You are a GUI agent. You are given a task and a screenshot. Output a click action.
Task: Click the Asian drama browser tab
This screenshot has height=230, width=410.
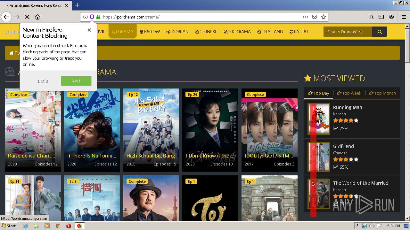pyautogui.click(x=35, y=5)
